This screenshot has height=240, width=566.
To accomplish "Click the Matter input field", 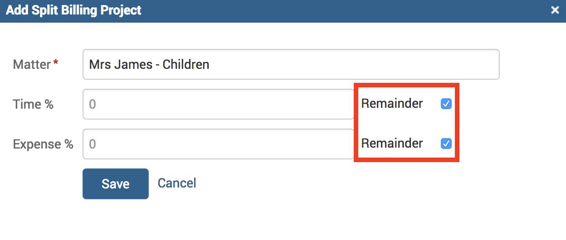I will pos(291,64).
